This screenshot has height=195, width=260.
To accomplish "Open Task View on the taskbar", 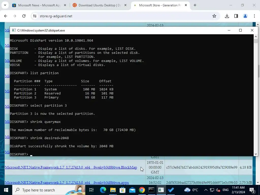I will tap(91, 190).
